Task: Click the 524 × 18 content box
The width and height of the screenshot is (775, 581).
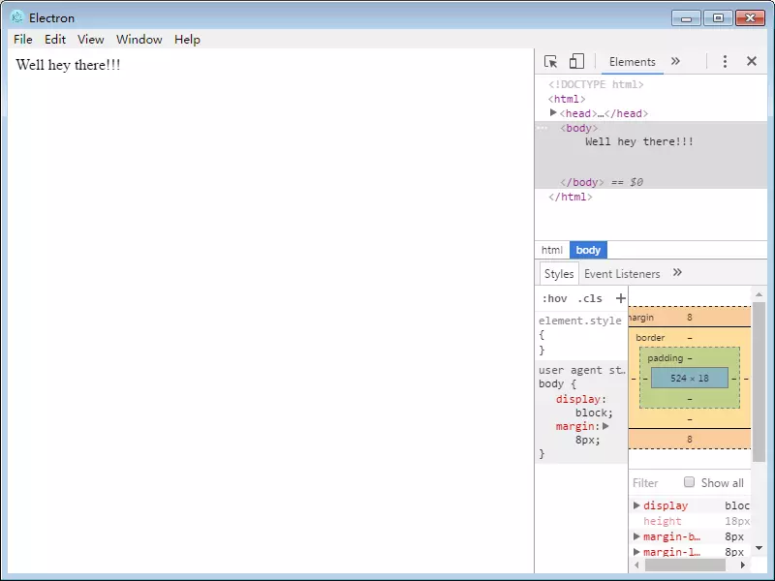Action: click(x=689, y=378)
